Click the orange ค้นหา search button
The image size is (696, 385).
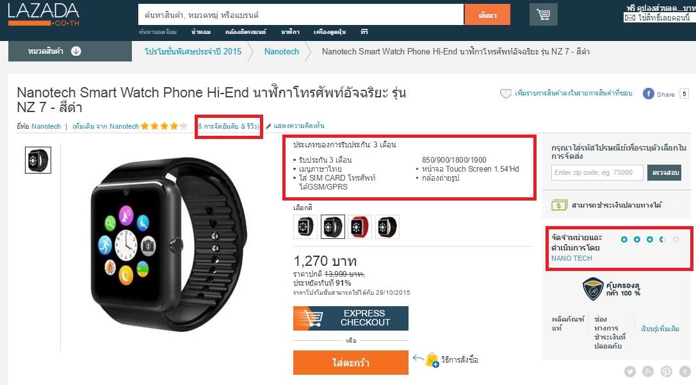[x=487, y=15]
